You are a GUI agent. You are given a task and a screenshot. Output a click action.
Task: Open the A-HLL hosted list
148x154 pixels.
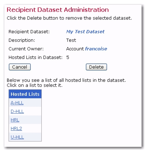click(x=17, y=103)
